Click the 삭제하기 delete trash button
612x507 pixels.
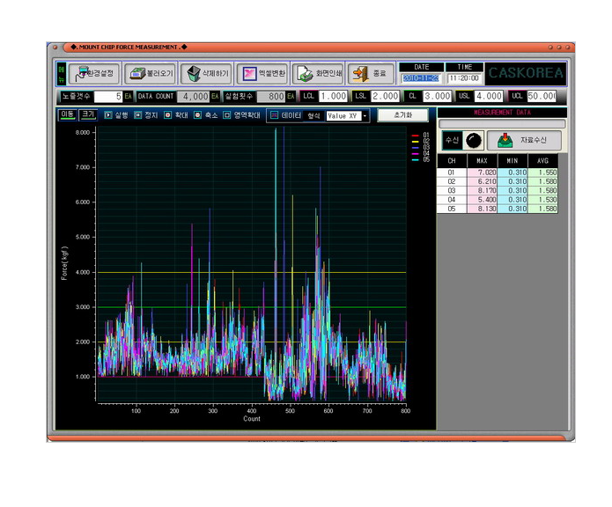point(207,73)
